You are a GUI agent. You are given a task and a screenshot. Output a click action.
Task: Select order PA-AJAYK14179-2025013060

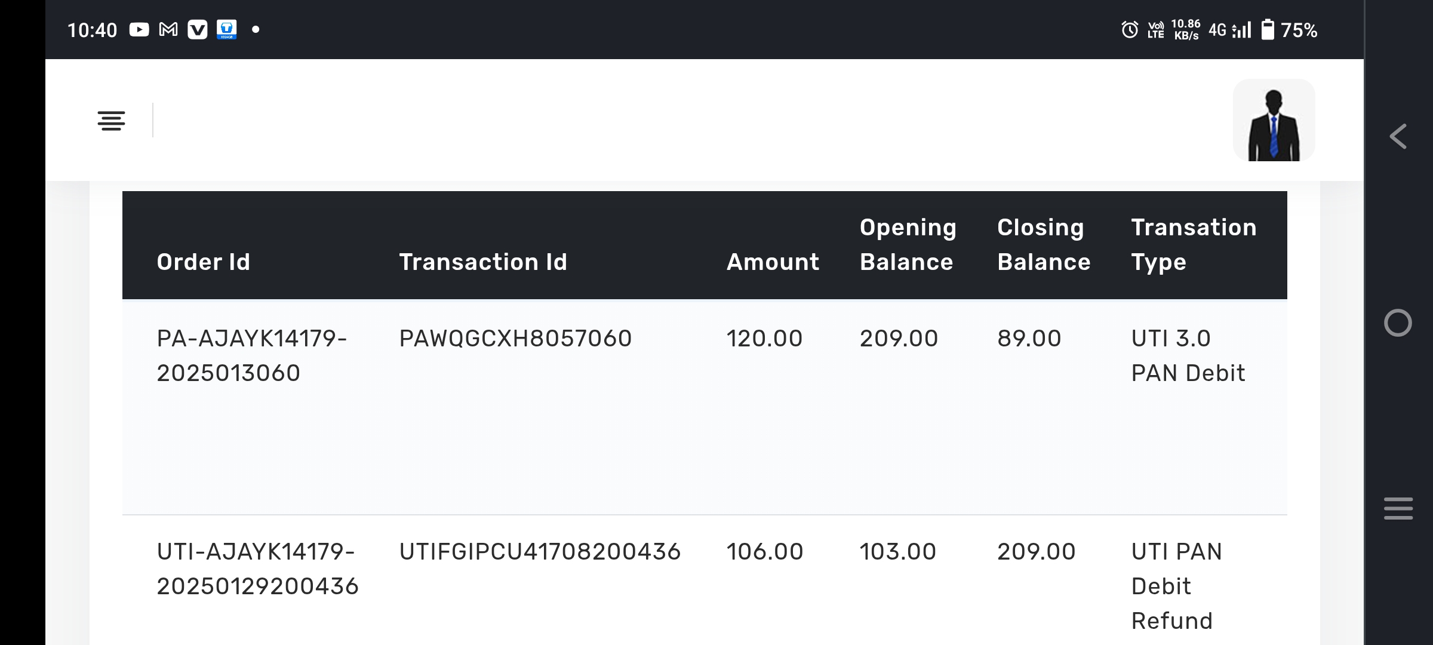click(x=251, y=356)
